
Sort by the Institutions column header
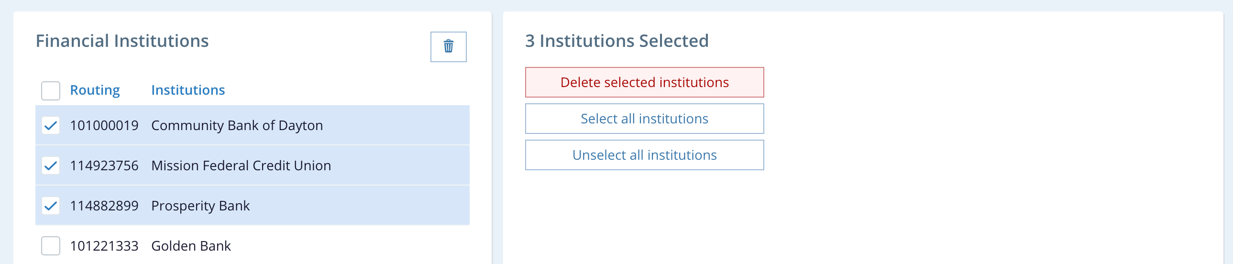coord(187,90)
